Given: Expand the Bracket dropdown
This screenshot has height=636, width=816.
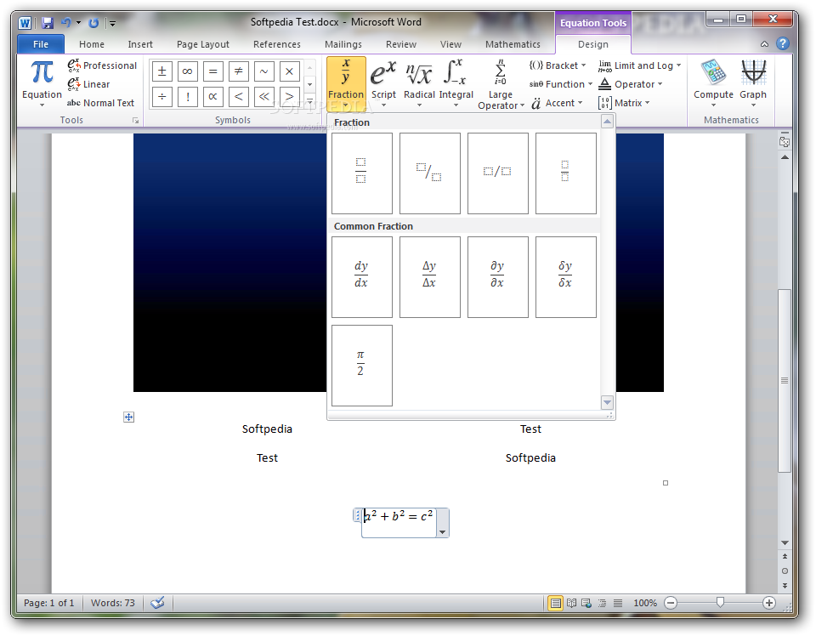Looking at the screenshot, I should 558,65.
